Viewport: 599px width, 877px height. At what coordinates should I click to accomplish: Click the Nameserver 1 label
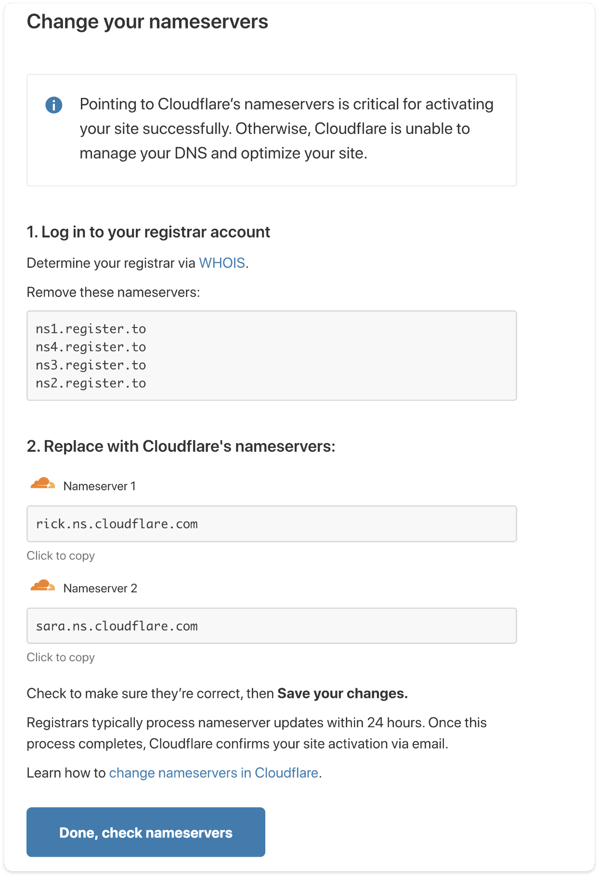[x=100, y=486]
